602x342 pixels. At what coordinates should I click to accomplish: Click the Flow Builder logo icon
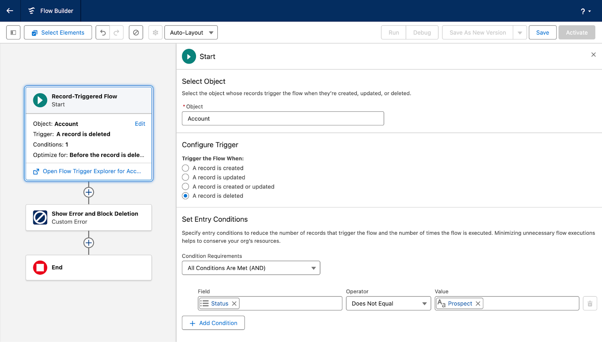coord(32,11)
